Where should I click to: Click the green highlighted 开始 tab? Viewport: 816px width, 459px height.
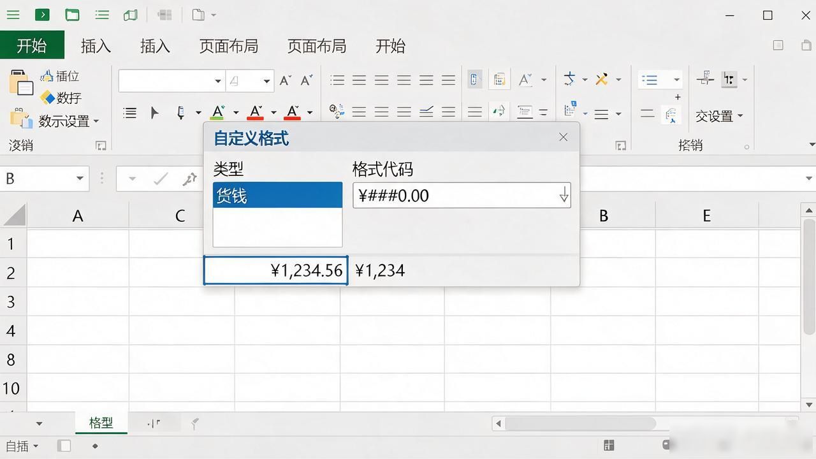[x=32, y=46]
